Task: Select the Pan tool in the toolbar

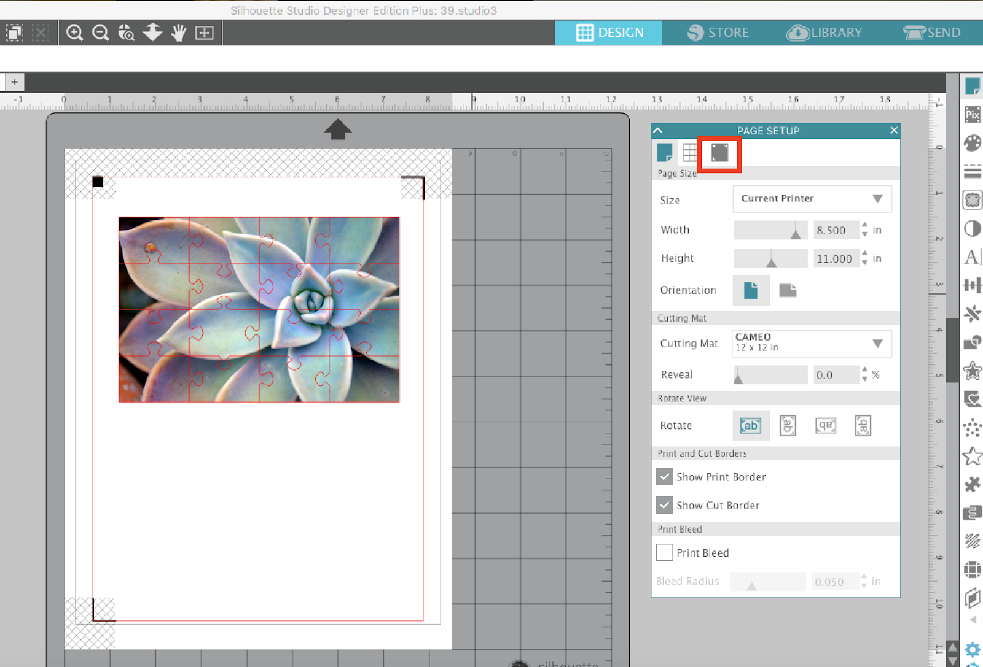Action: [x=178, y=33]
